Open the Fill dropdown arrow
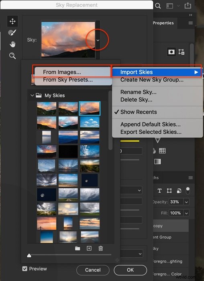 [186, 213]
